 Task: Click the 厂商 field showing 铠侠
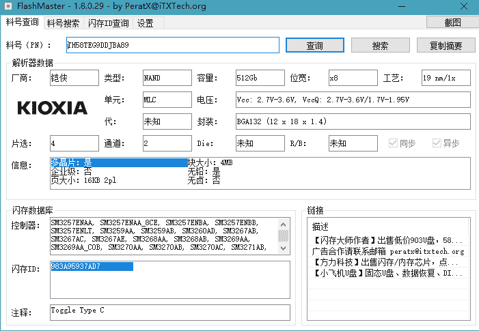[74, 78]
